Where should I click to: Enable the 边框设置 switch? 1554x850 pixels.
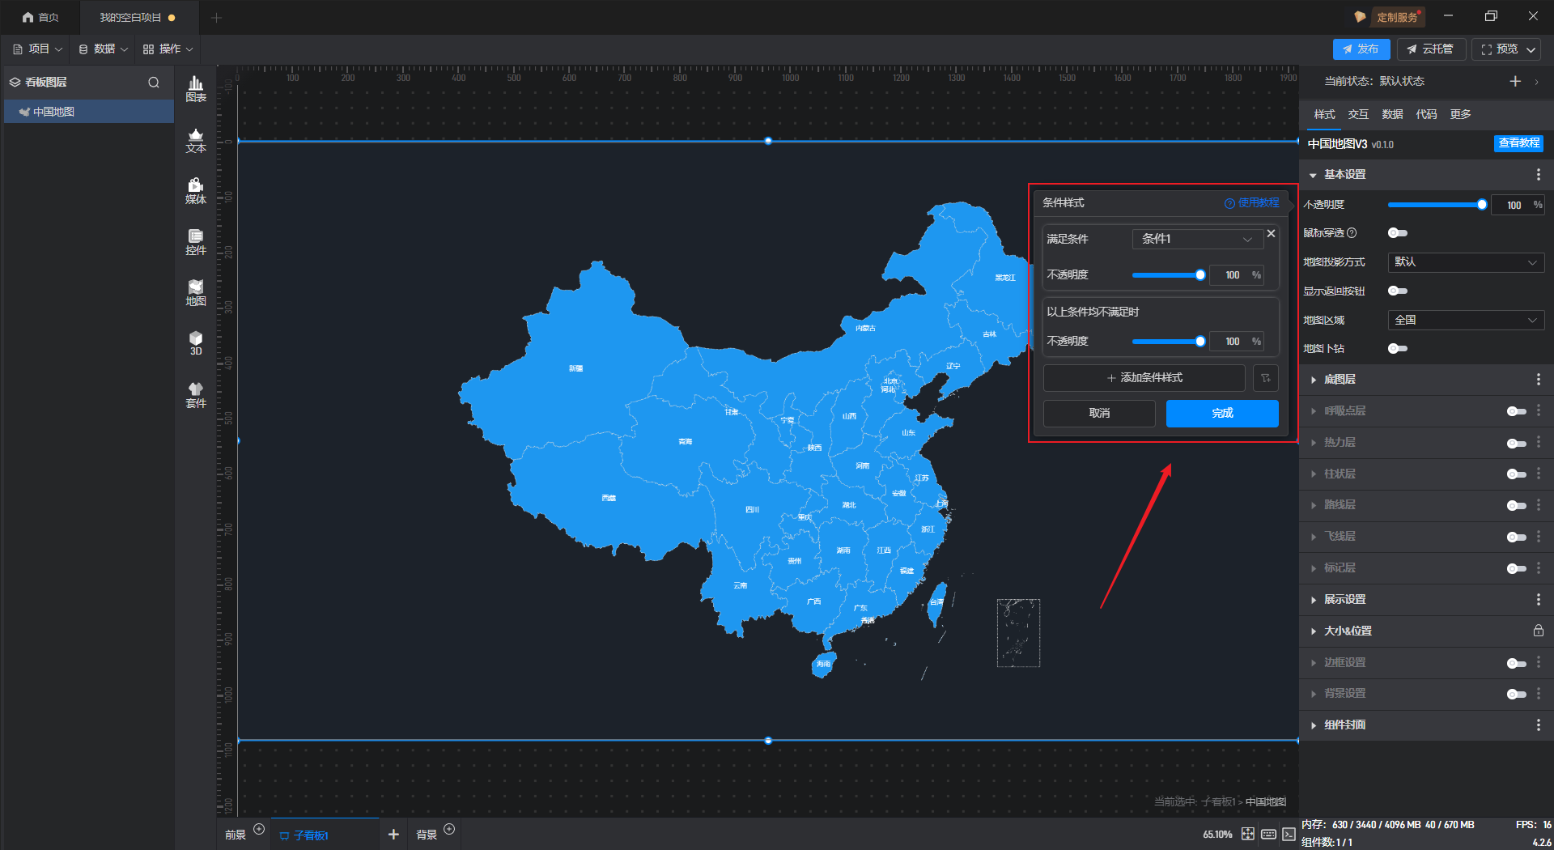[x=1517, y=663]
